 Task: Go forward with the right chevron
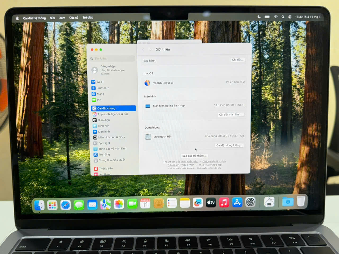pos(150,49)
